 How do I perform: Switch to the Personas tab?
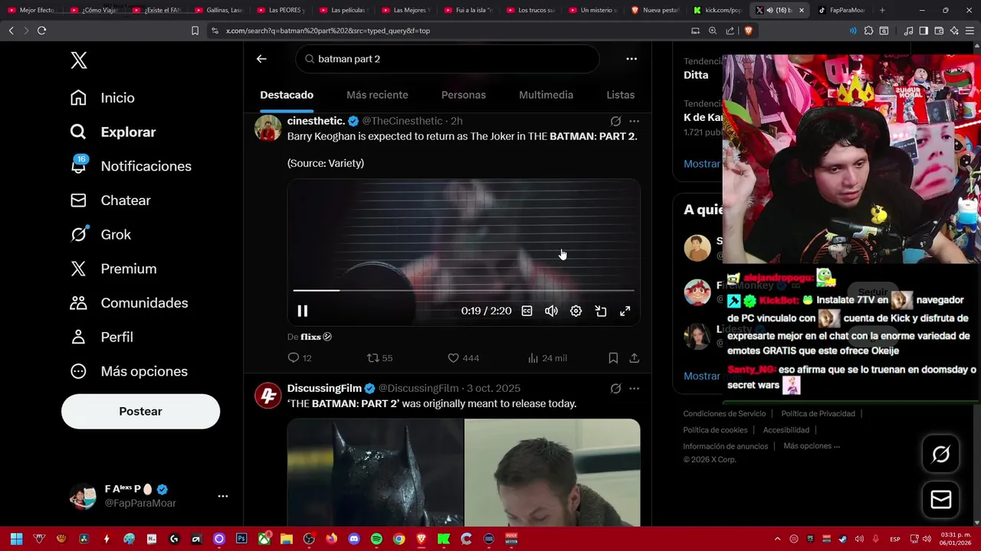pos(464,95)
